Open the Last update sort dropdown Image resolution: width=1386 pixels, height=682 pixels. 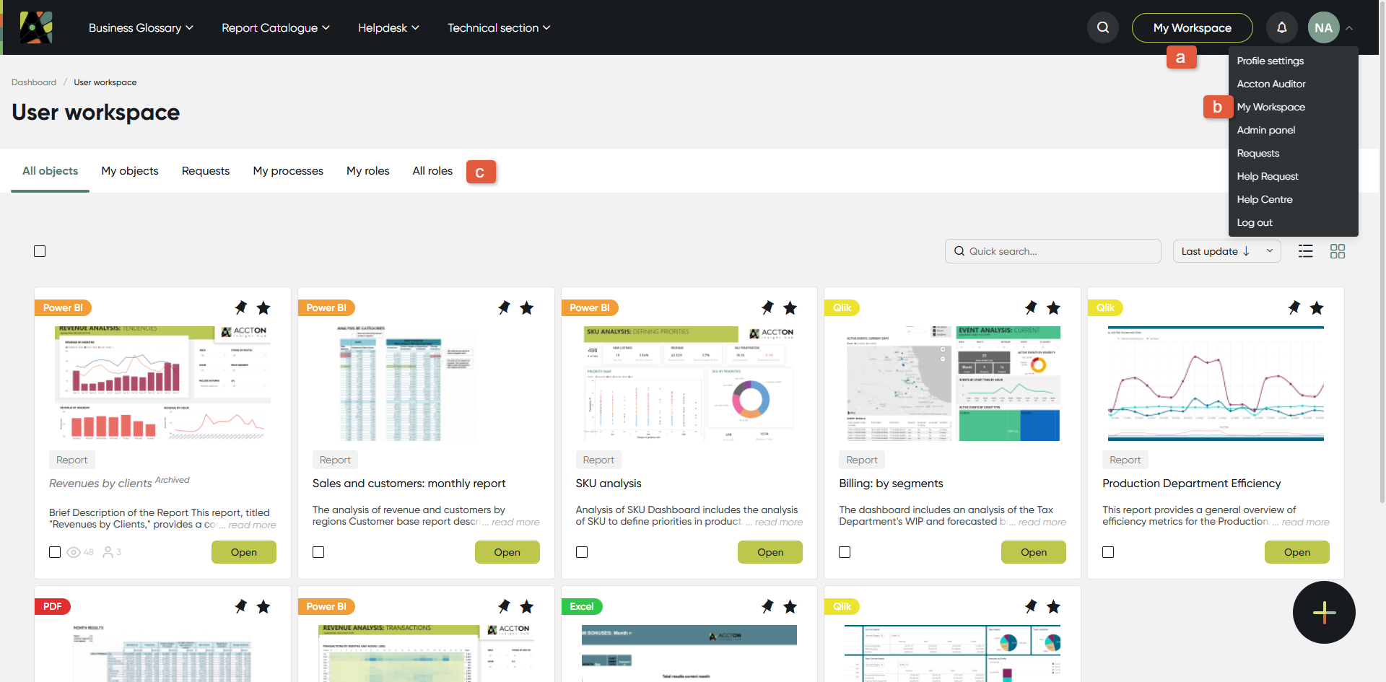(x=1226, y=251)
